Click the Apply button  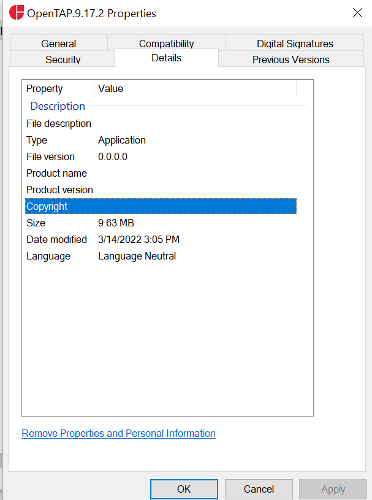333,489
